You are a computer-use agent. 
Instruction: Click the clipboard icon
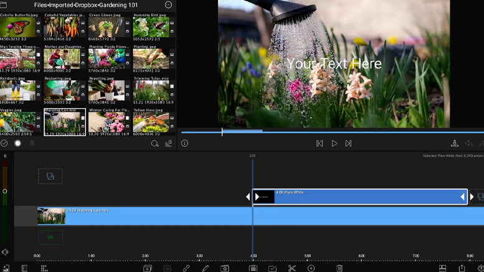click(253, 268)
